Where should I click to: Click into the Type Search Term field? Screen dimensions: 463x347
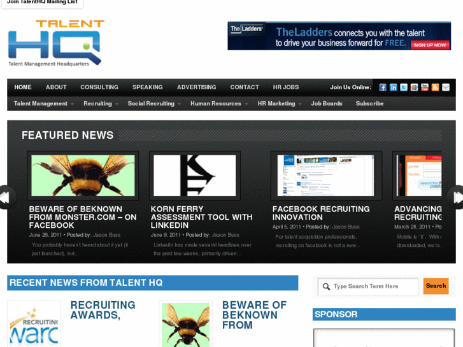369,287
